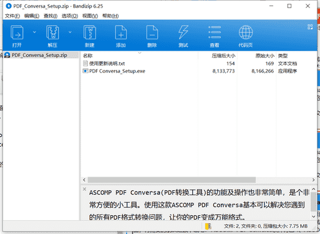Open the Options (选项) menu
The image size is (320, 234).
point(70,16)
